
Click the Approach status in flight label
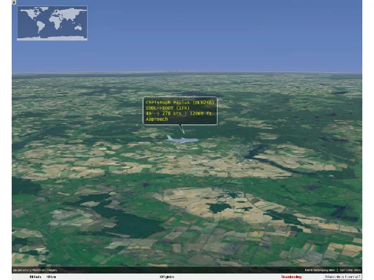156,119
